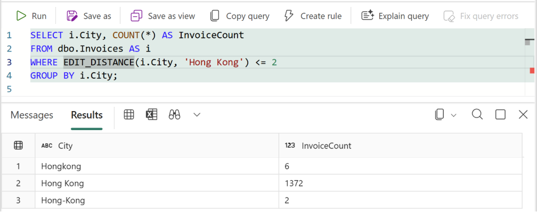Select the Results tab
537x212 pixels.
(x=87, y=115)
